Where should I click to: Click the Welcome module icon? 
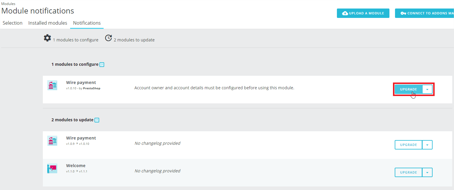pos(52,168)
